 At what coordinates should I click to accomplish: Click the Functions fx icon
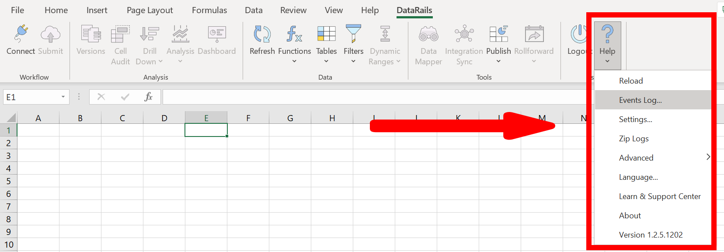click(294, 34)
